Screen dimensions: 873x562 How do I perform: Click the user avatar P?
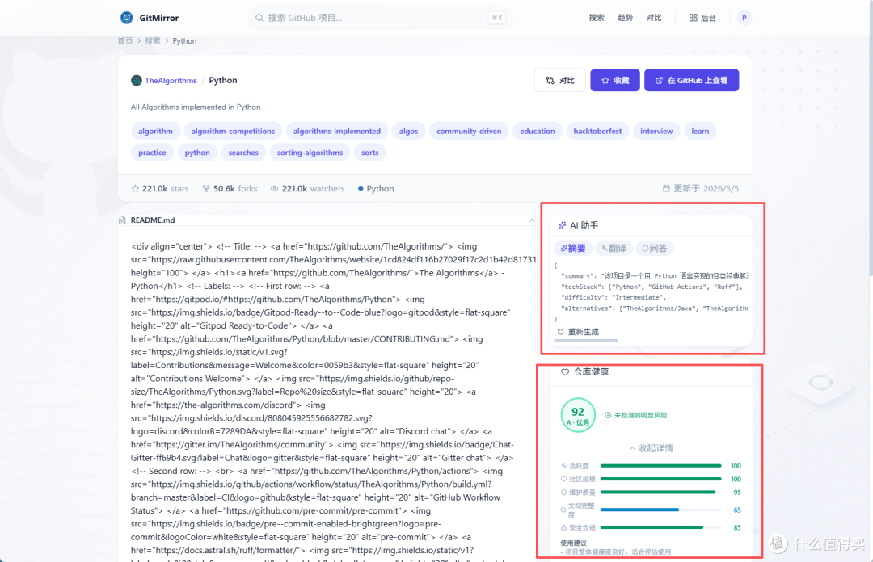point(744,18)
